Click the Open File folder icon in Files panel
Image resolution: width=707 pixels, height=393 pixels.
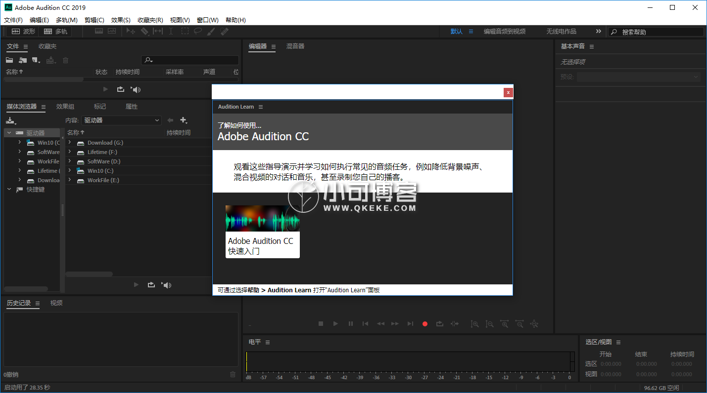[9, 60]
